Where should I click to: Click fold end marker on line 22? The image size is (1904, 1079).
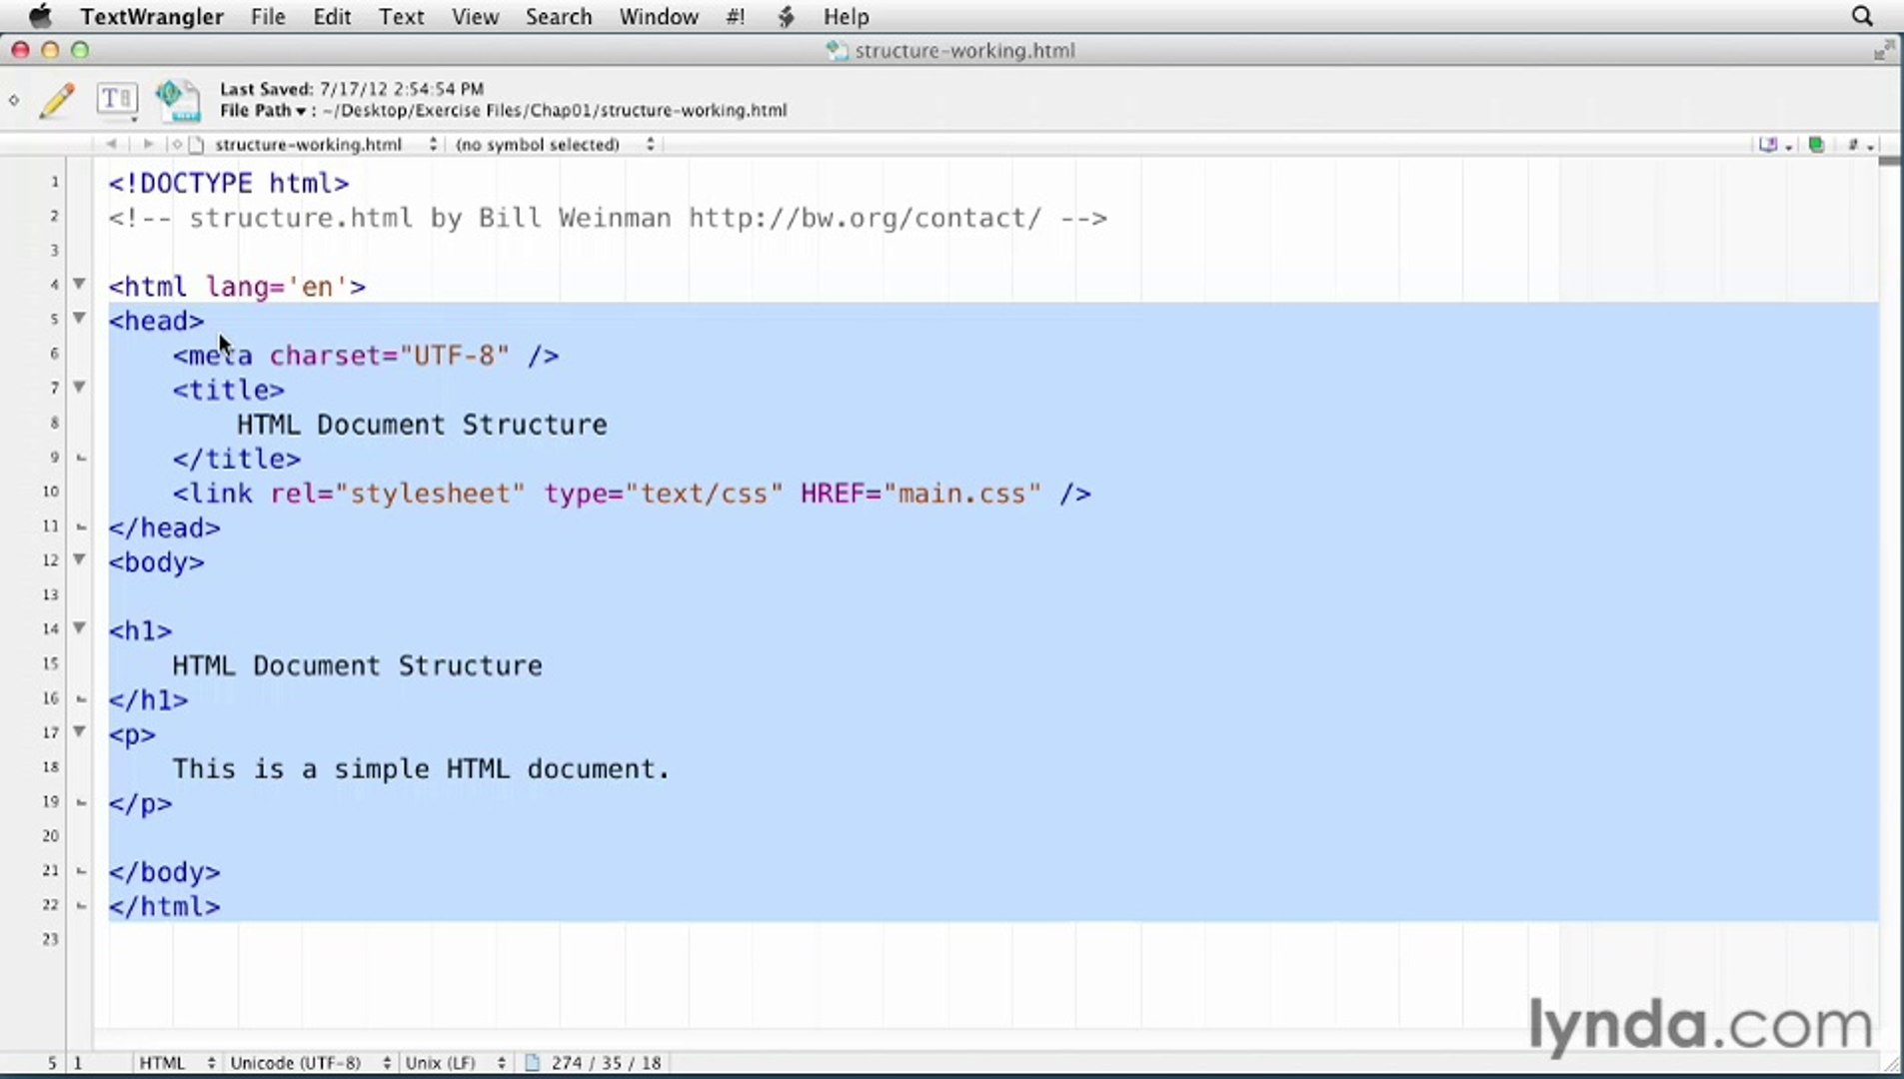coord(82,906)
